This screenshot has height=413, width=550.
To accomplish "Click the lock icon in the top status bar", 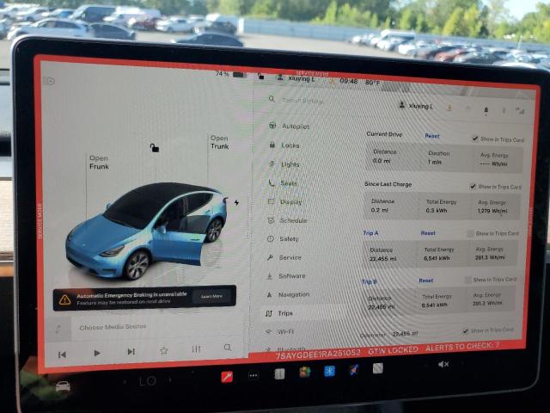I will [260, 76].
